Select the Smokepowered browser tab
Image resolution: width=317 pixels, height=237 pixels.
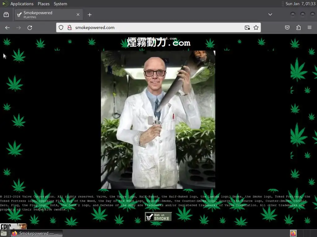pyautogui.click(x=49, y=15)
